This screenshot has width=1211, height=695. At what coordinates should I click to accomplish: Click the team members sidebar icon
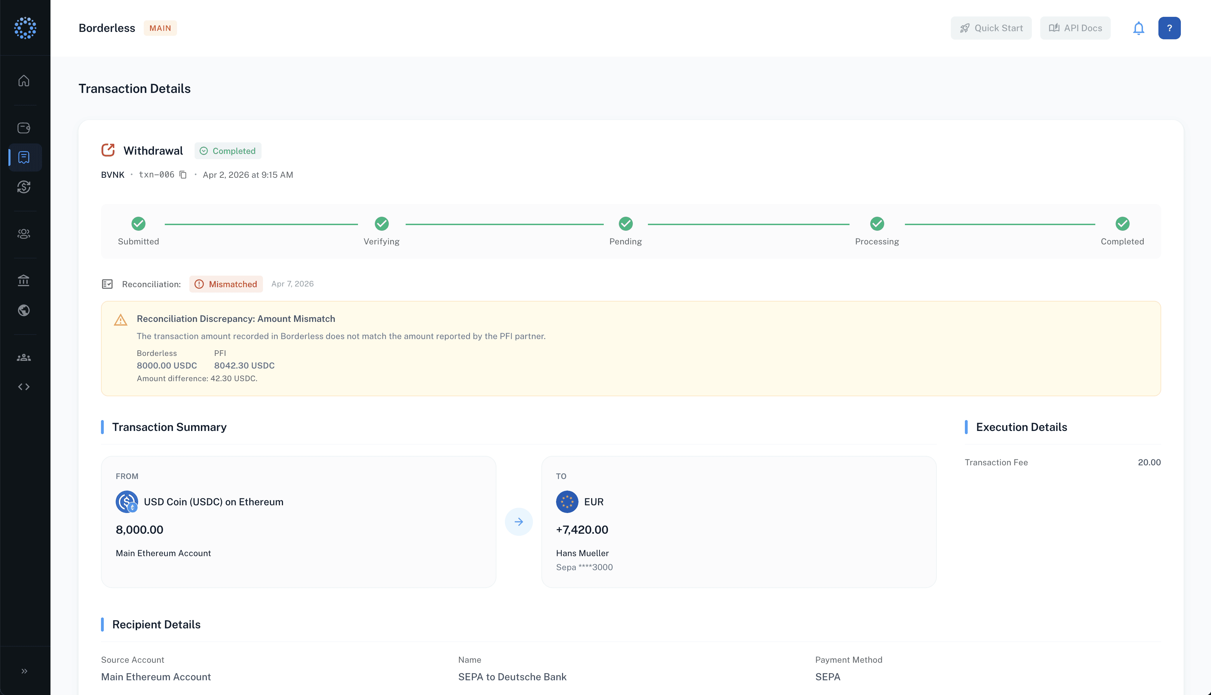[x=24, y=358]
